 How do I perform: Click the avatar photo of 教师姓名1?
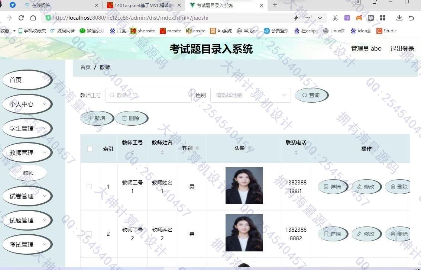(244, 186)
